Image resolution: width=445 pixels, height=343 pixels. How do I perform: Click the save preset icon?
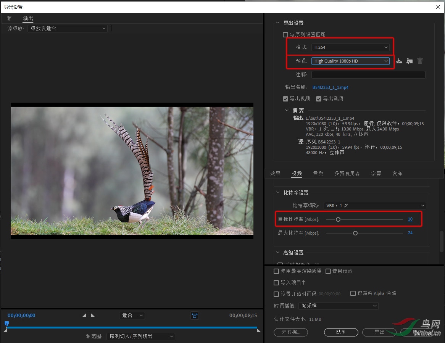click(x=399, y=61)
